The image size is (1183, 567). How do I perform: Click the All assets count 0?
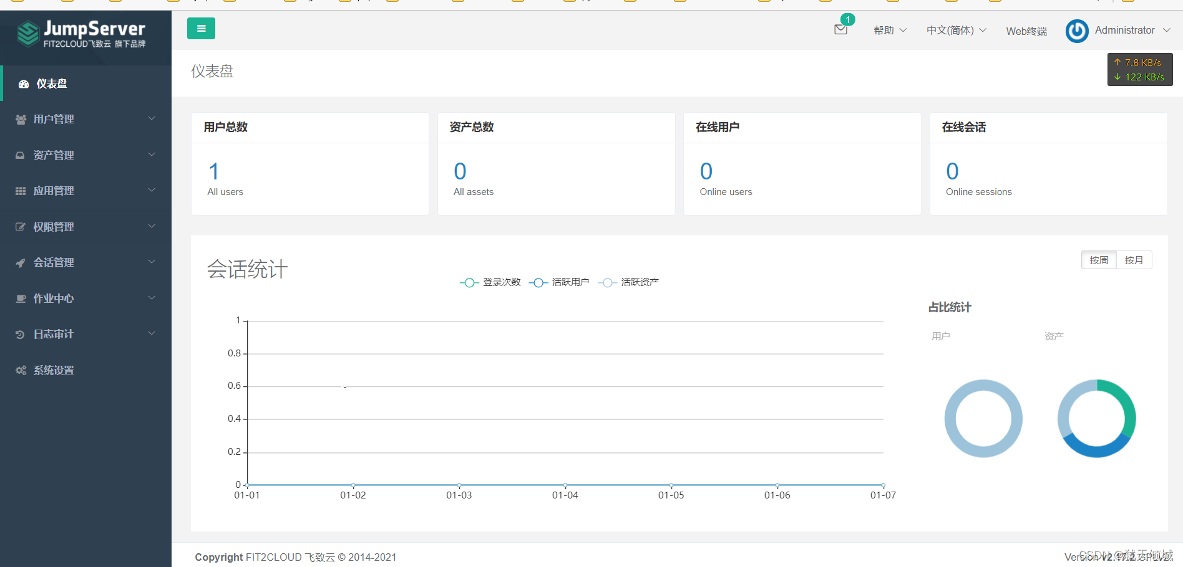[460, 171]
